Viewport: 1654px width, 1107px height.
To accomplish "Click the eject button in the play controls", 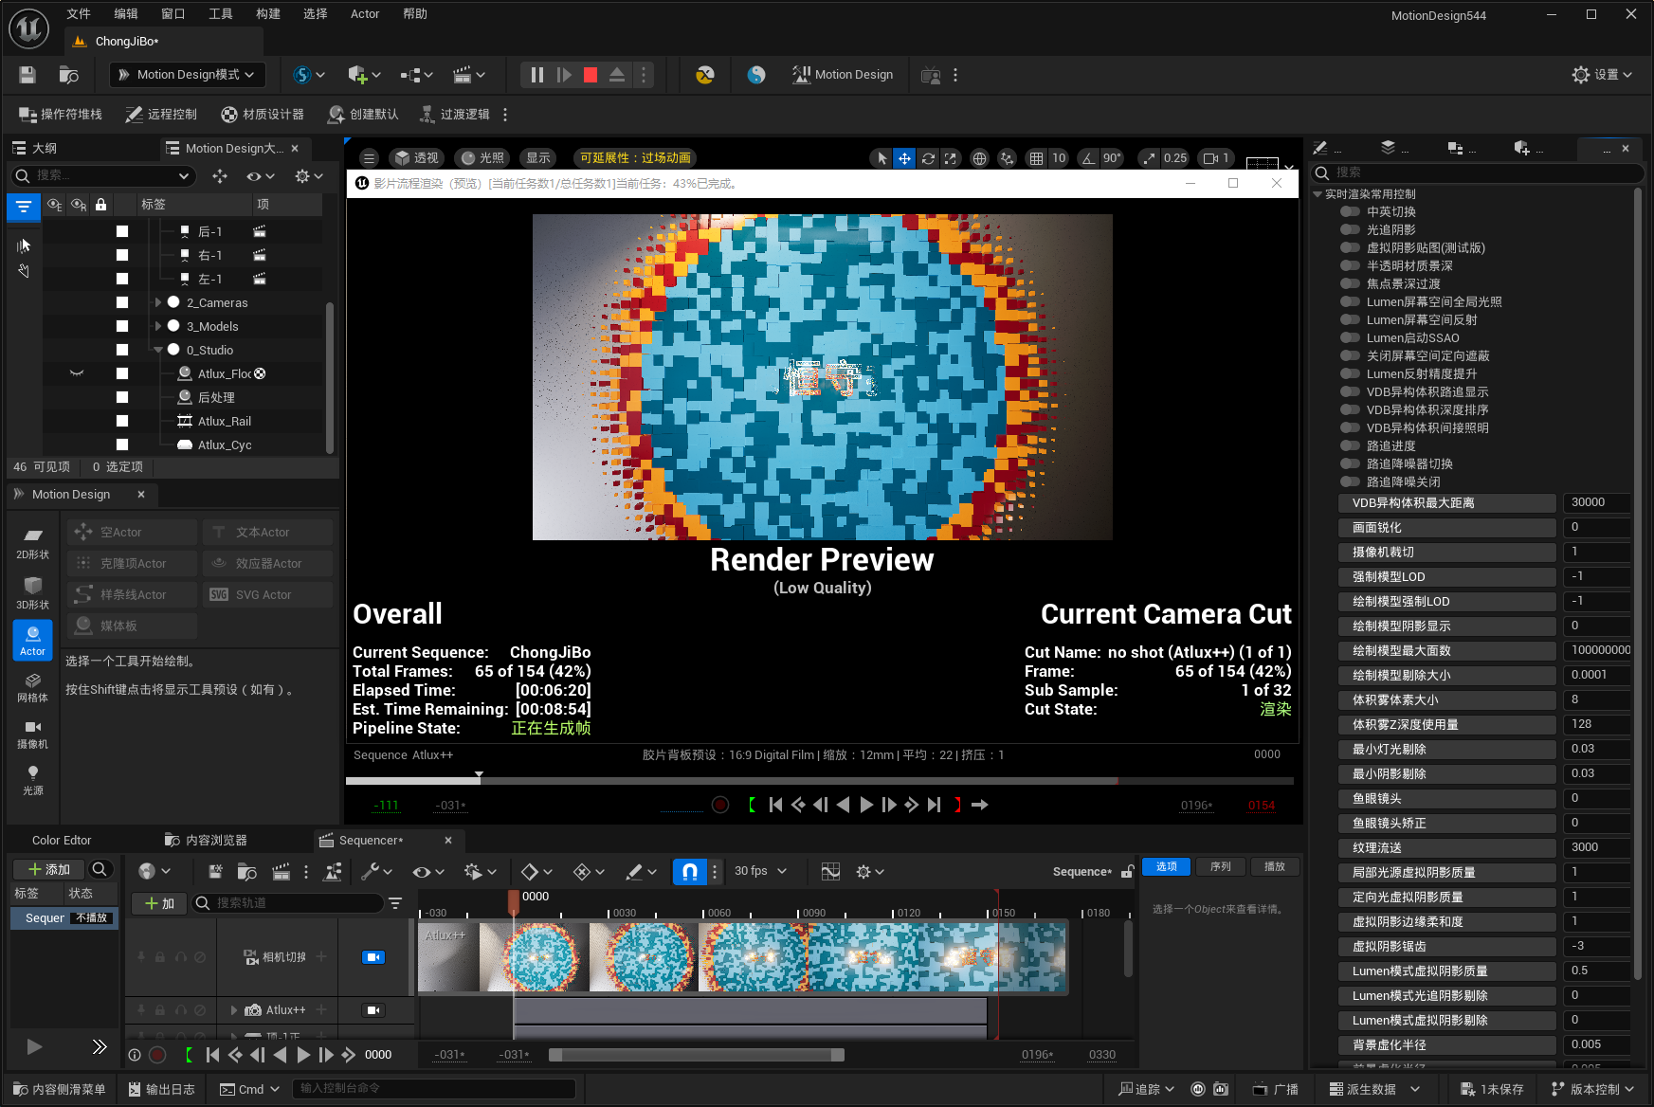I will (x=617, y=75).
